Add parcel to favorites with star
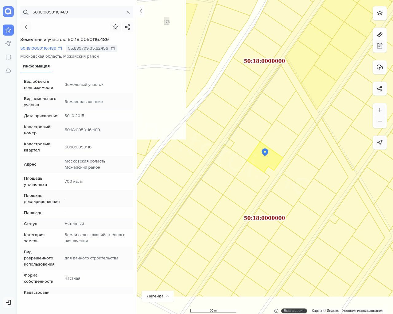Image resolution: width=393 pixels, height=314 pixels. [115, 27]
